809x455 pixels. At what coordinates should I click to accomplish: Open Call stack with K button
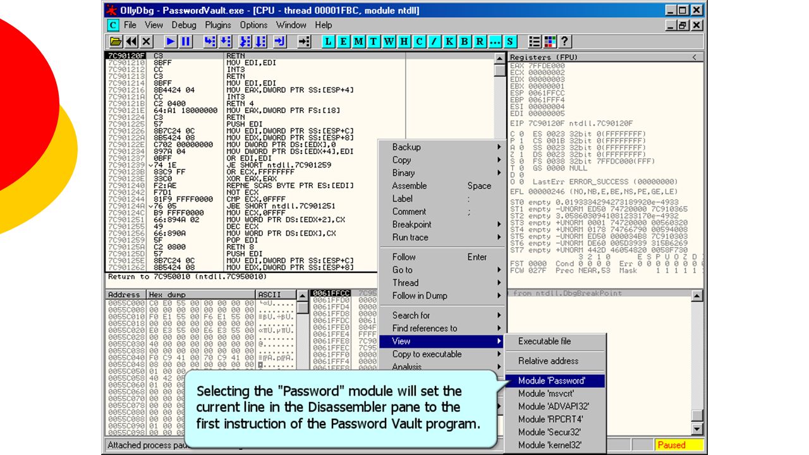[450, 42]
